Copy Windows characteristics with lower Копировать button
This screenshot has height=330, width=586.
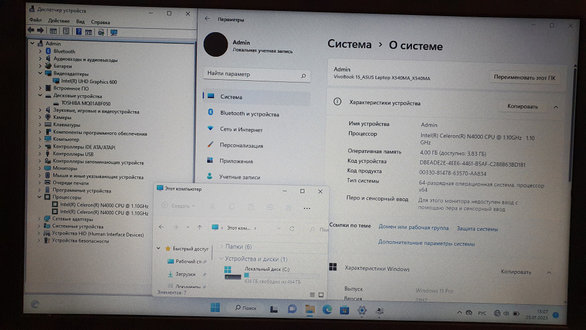click(516, 272)
